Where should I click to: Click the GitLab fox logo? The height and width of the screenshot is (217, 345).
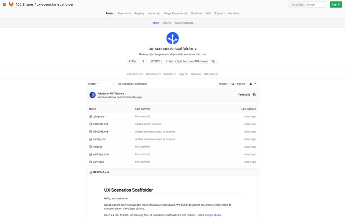(x=11, y=4)
